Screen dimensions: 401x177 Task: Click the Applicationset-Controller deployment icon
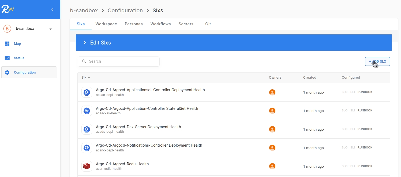click(x=87, y=92)
